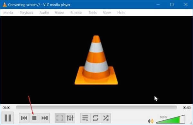Screen dimensions: 193x125
Task: Open the Audio menu
Action: click(44, 13)
